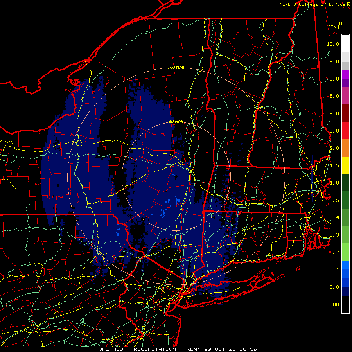Select the 0.2 legend value
The width and height of the screenshot is (352, 352).
(x=334, y=252)
